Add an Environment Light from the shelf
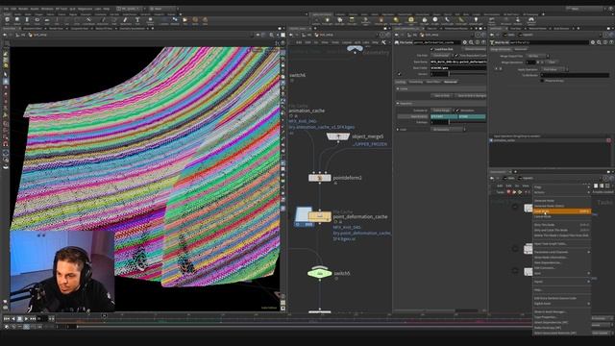This screenshot has width=615, height=346. pos(410,20)
